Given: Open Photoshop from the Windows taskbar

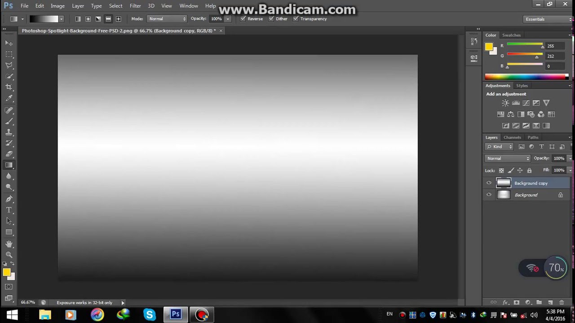Looking at the screenshot, I should [175, 314].
